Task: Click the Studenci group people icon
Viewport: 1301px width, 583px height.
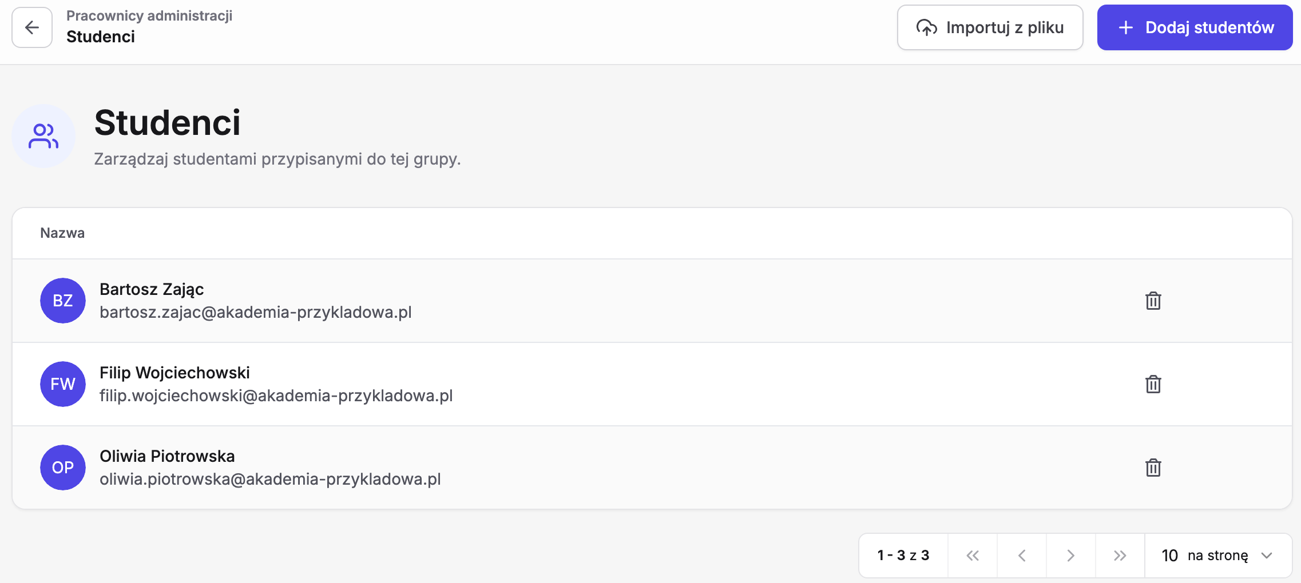Action: pyautogui.click(x=43, y=136)
